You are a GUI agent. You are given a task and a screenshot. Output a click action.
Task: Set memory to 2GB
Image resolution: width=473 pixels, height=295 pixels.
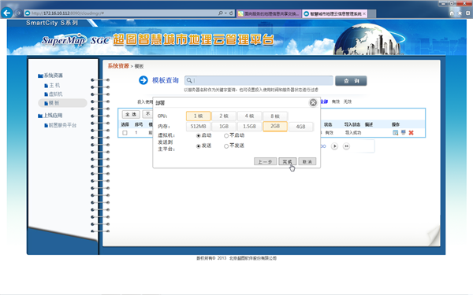pos(275,127)
